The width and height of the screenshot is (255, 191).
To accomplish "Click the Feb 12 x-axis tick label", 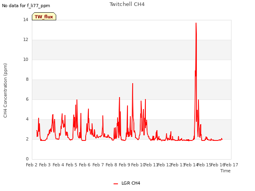I will pos(165,165).
